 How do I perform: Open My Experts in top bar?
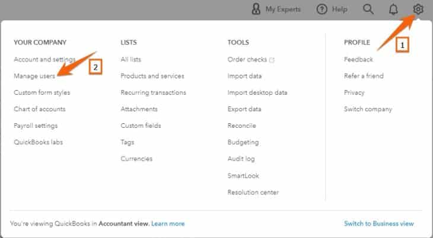[276, 9]
